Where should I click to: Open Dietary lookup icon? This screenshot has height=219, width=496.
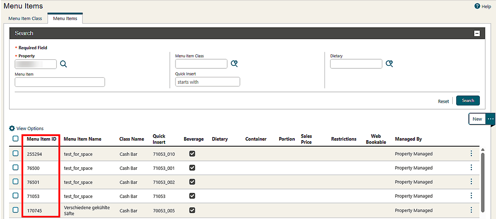click(389, 64)
